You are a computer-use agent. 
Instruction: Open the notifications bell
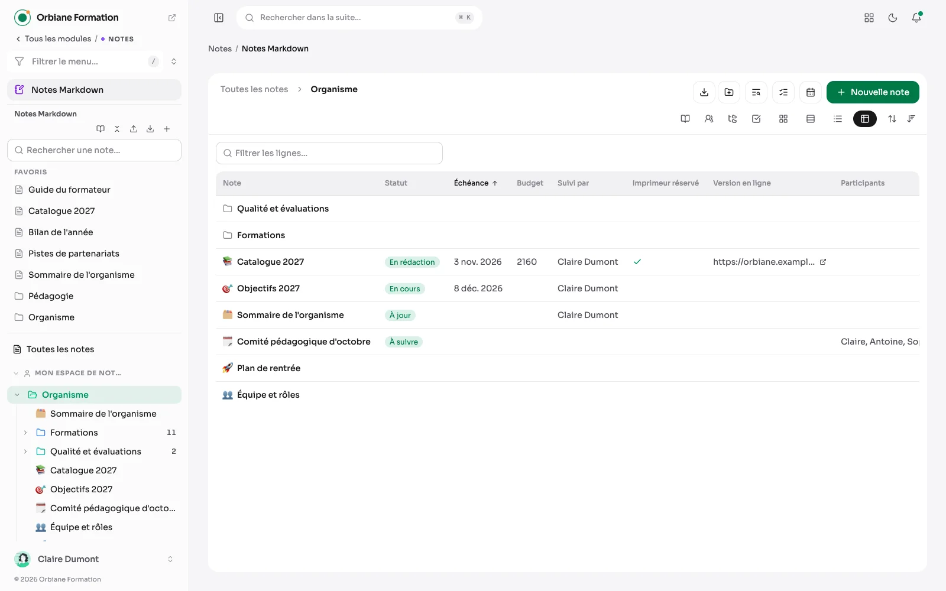click(x=916, y=18)
